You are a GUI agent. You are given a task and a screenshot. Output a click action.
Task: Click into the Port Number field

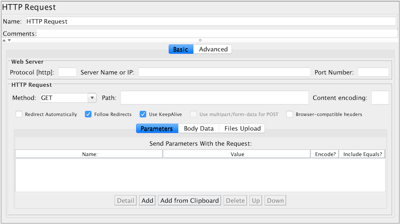(x=373, y=72)
